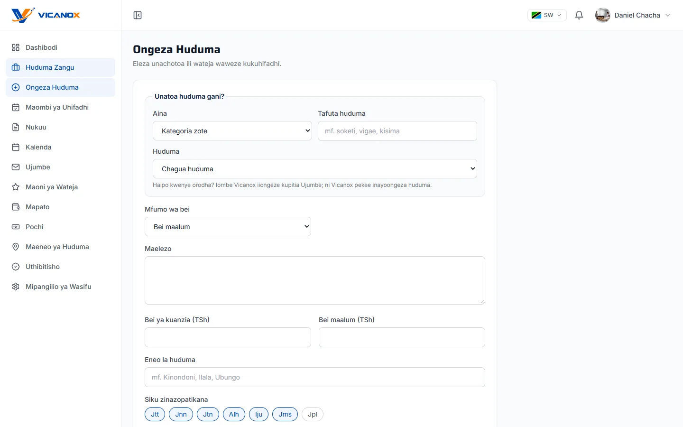Go to Dashibodi menu item

coord(61,47)
